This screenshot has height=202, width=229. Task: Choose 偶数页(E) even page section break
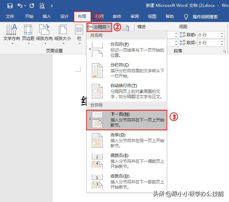[127, 161]
